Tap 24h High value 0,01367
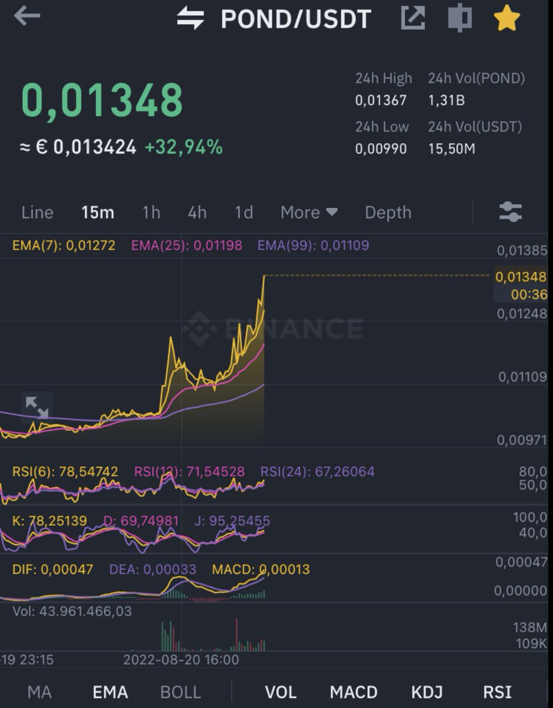This screenshot has width=553, height=708. pyautogui.click(x=381, y=100)
